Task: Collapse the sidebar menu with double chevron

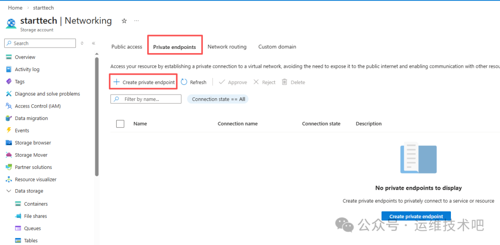Action: (x=94, y=43)
